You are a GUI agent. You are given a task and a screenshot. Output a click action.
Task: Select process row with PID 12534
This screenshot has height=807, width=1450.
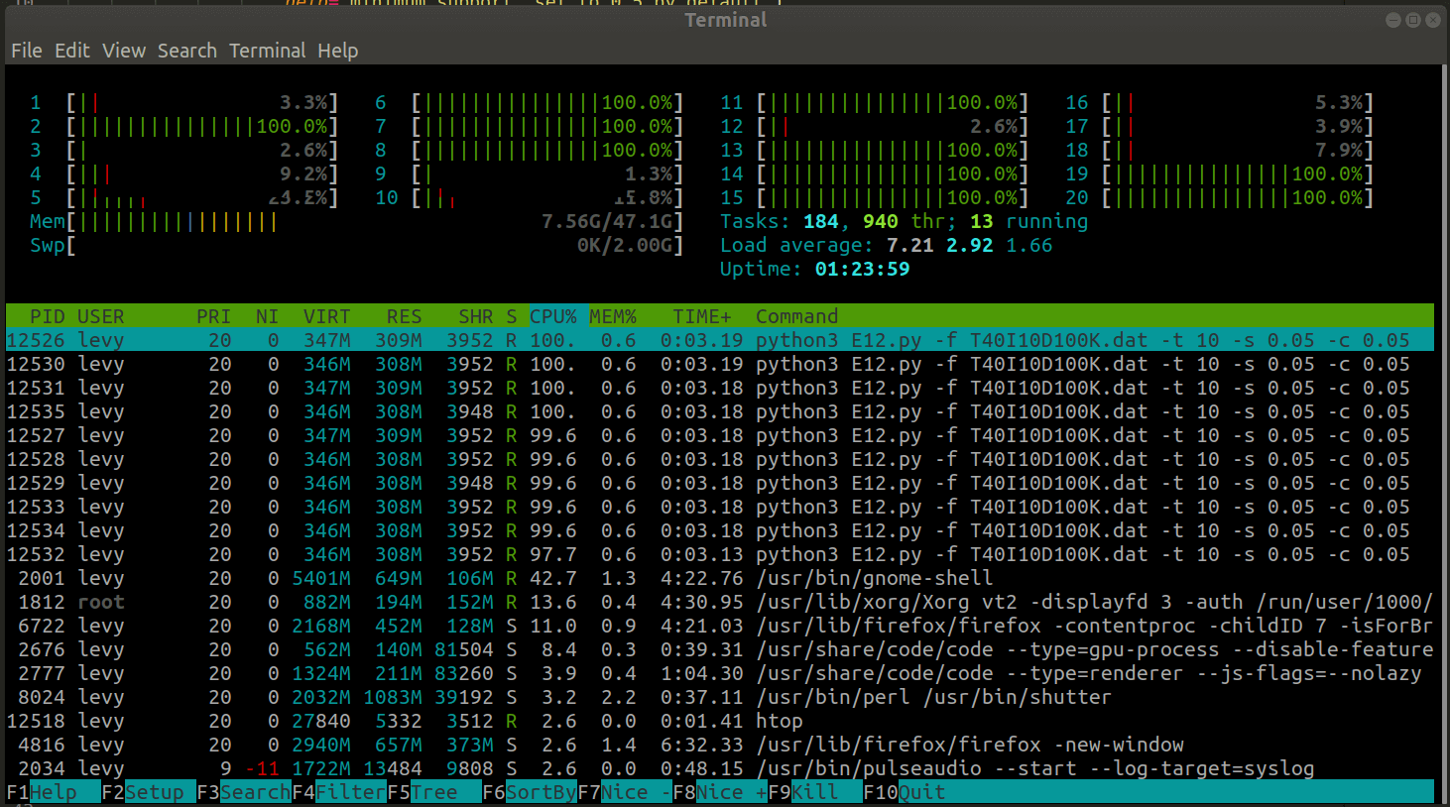click(x=720, y=530)
